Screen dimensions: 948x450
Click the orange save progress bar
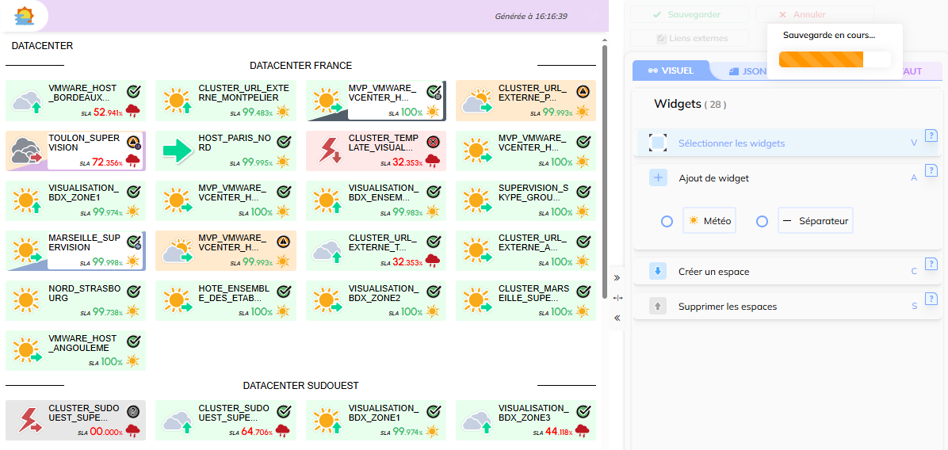[x=821, y=59]
